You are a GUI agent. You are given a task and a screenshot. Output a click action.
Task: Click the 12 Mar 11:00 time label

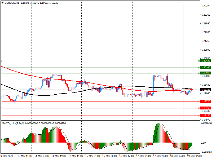click(x=76, y=156)
